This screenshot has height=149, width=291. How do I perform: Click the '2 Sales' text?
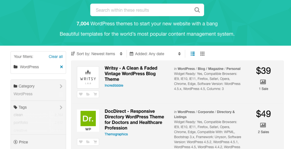(263, 132)
